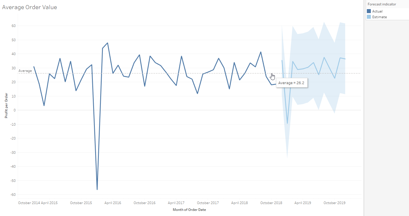
Task: Click the April 2019 x-axis label
Action: (303, 203)
